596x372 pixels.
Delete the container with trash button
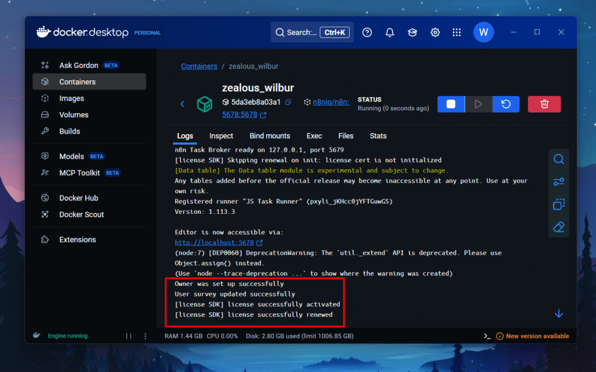[544, 104]
